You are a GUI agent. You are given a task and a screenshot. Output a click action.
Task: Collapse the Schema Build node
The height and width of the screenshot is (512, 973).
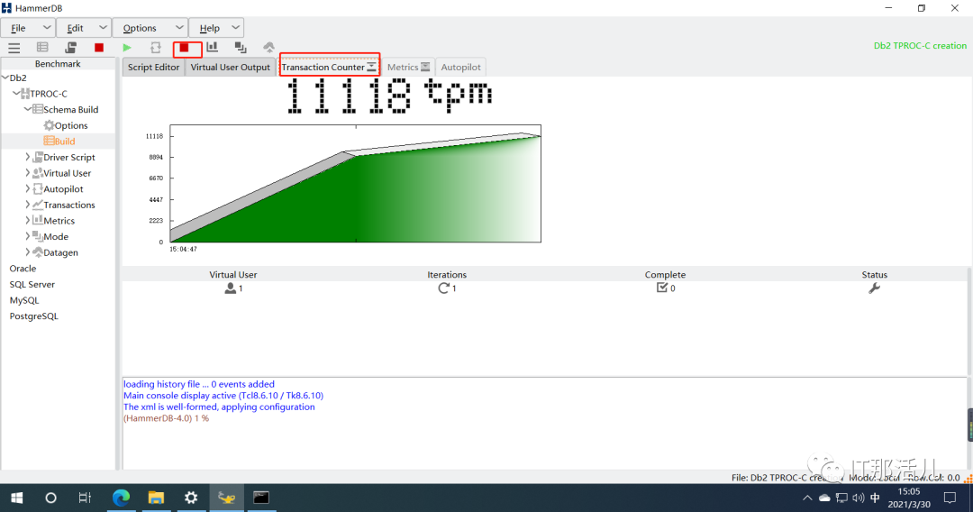27,109
